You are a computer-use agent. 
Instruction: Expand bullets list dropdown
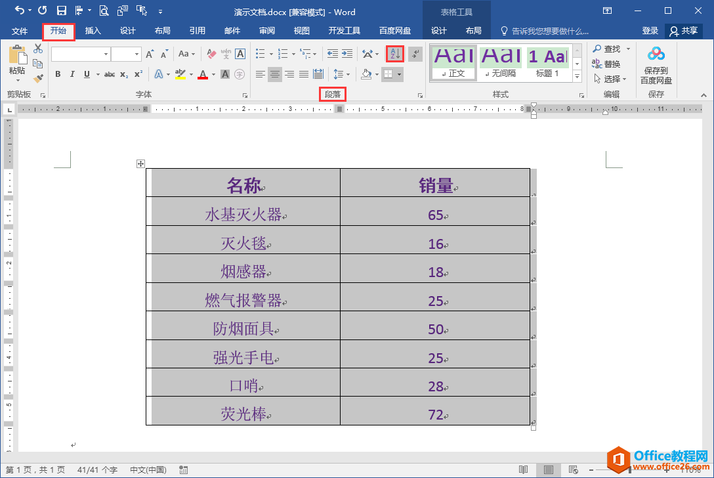point(271,54)
